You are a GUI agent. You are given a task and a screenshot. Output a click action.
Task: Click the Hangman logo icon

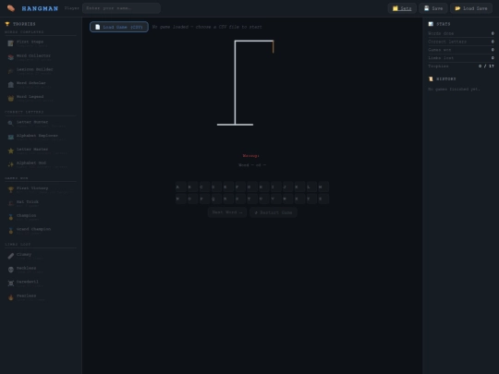pos(11,8)
